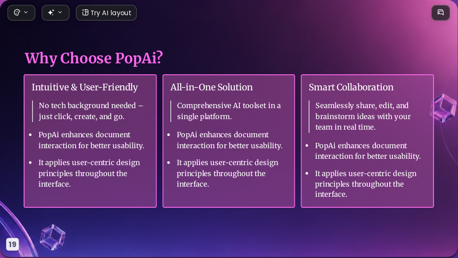The width and height of the screenshot is (458, 258).
Task: Open the comments panel icon
Action: tap(441, 13)
